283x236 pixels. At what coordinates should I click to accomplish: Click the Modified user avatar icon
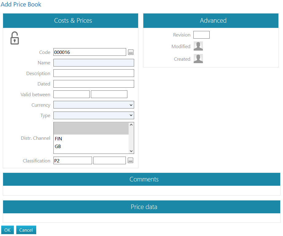coord(198,46)
